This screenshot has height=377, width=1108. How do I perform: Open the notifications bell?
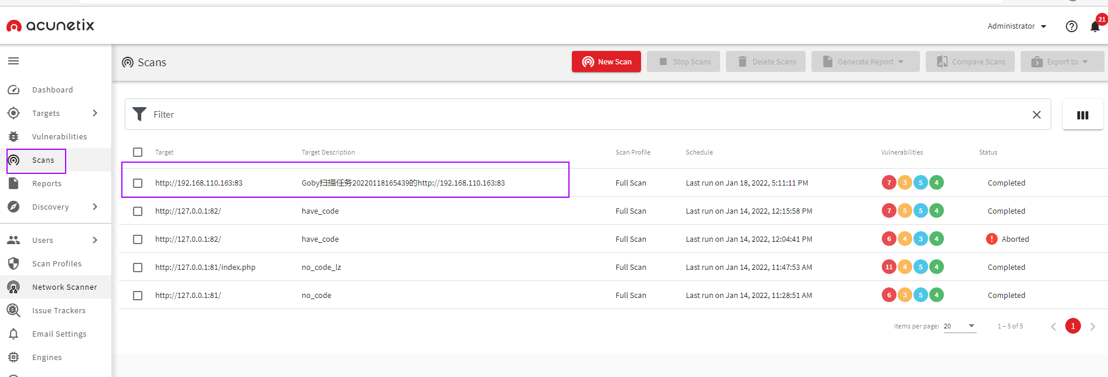click(1095, 26)
